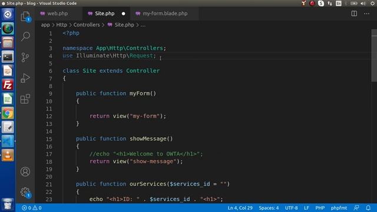Click the ourServices function name

tap(148, 184)
